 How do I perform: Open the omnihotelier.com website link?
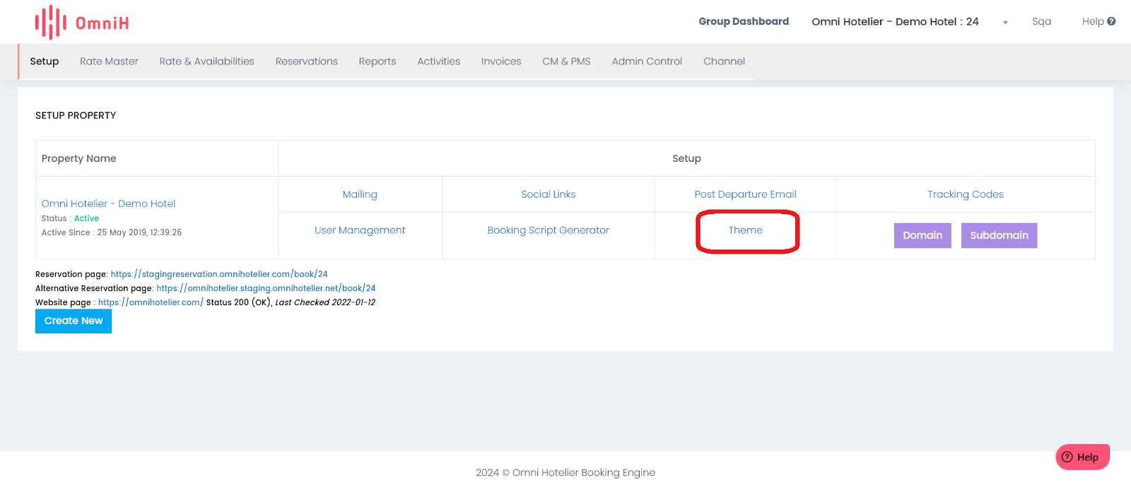click(x=151, y=302)
